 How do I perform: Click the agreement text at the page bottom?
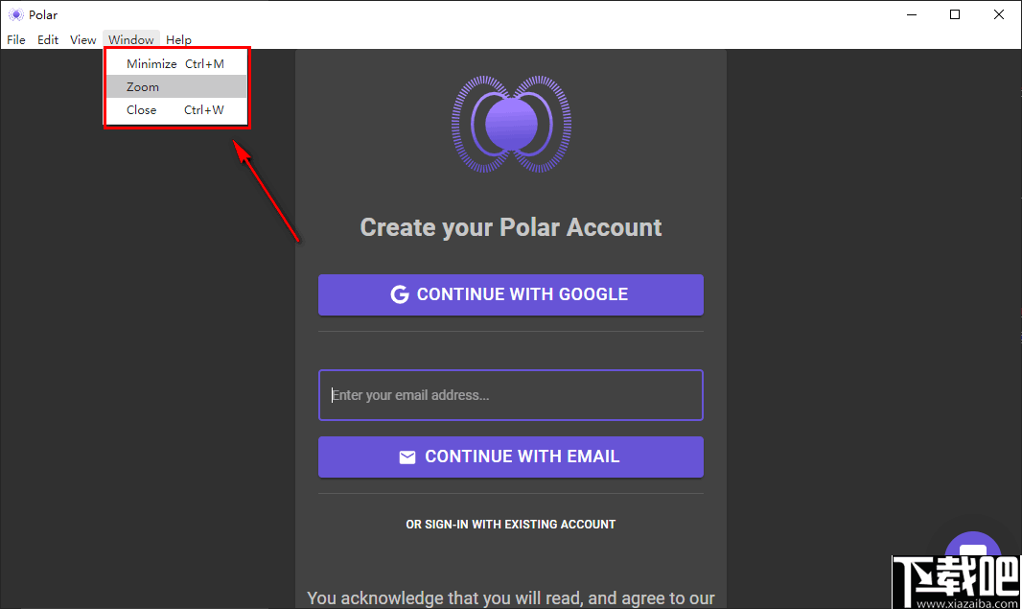pos(510,597)
